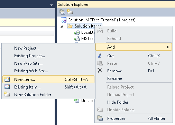
Task: Click the New Item icon in the submenu
Action: pos(7,79)
